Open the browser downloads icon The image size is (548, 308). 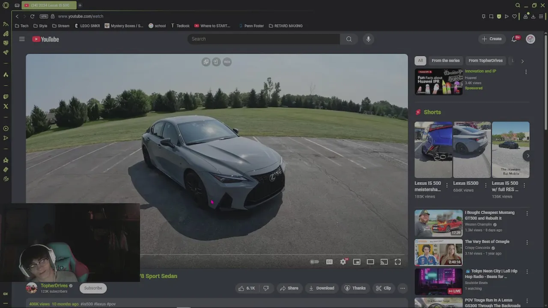tap(533, 16)
